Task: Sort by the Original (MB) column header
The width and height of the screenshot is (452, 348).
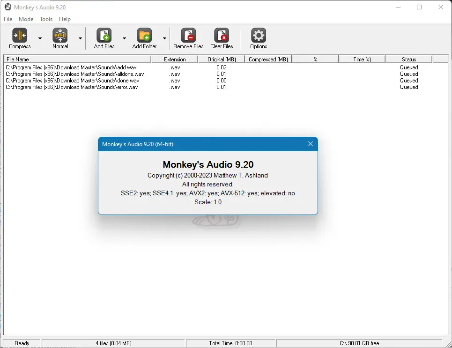Action: point(222,59)
